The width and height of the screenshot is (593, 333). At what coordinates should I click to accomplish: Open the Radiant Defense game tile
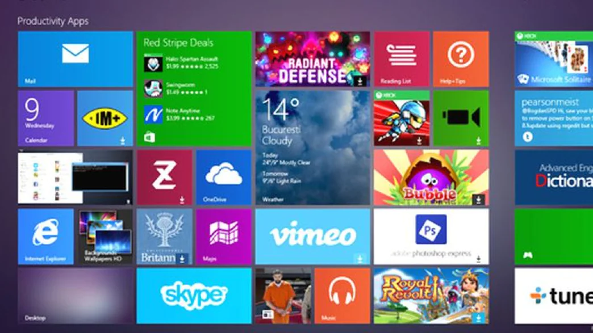[313, 59]
